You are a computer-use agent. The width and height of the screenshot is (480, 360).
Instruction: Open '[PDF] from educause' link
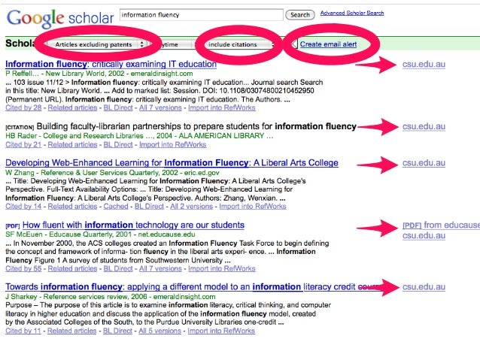(441, 225)
